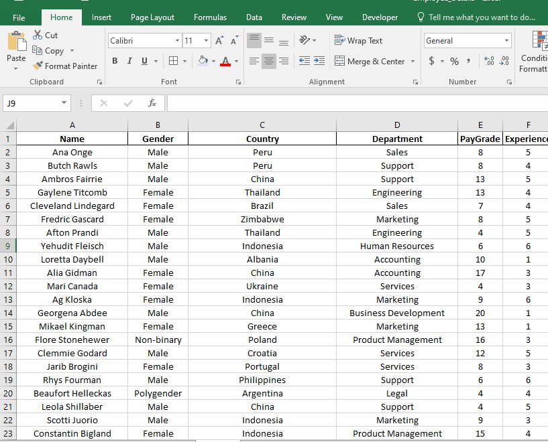Click the Format Painter brush icon

click(37, 66)
